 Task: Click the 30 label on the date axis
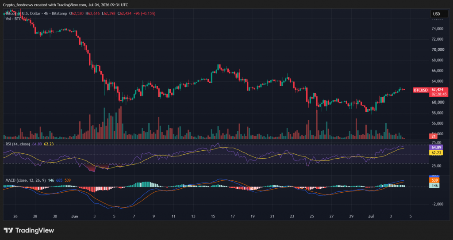point(55,216)
